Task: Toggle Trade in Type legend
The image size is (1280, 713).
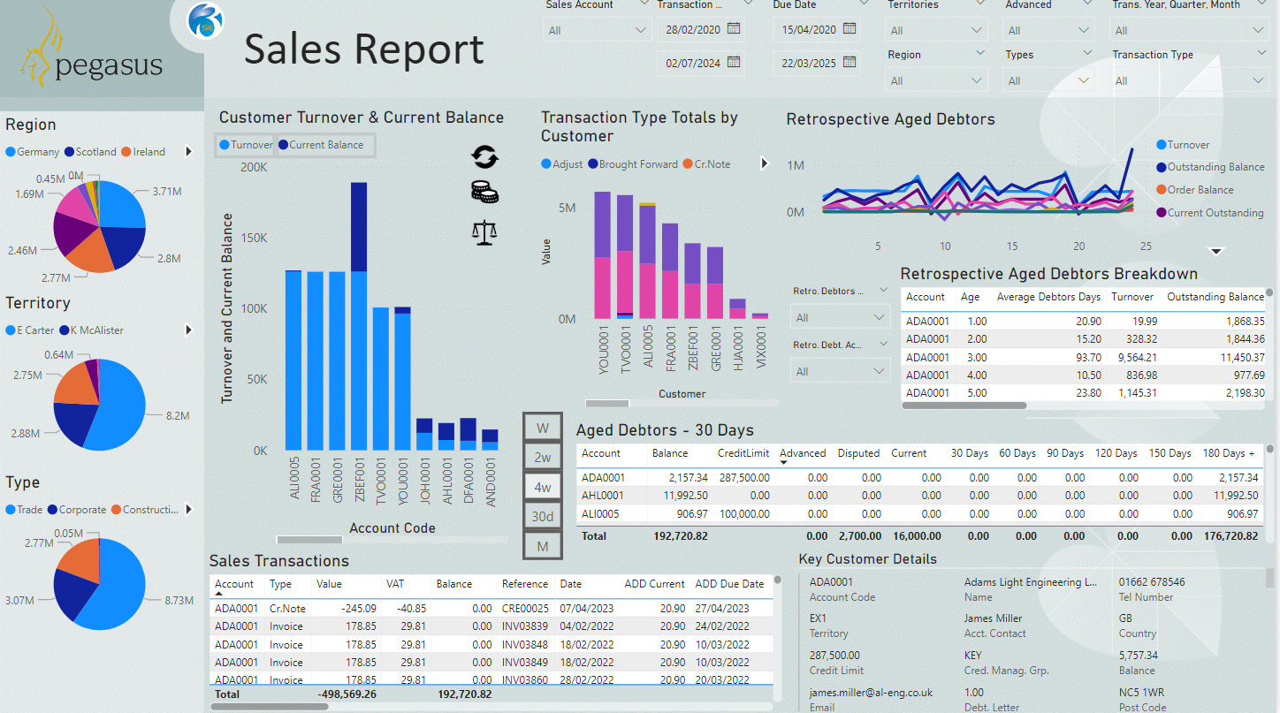Action: pyautogui.click(x=25, y=510)
